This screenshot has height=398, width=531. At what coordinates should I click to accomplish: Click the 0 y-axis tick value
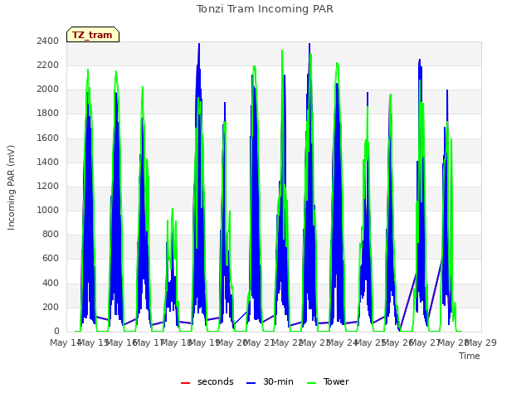pos(56,332)
